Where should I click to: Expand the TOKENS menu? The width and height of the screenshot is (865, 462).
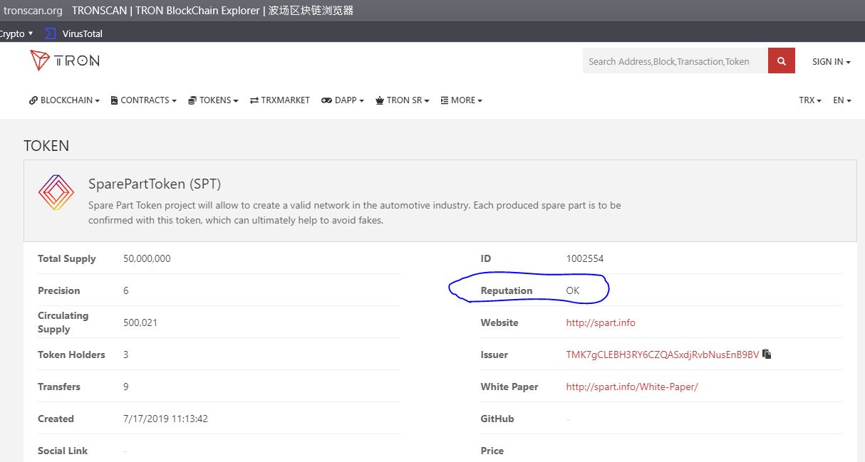pos(213,100)
